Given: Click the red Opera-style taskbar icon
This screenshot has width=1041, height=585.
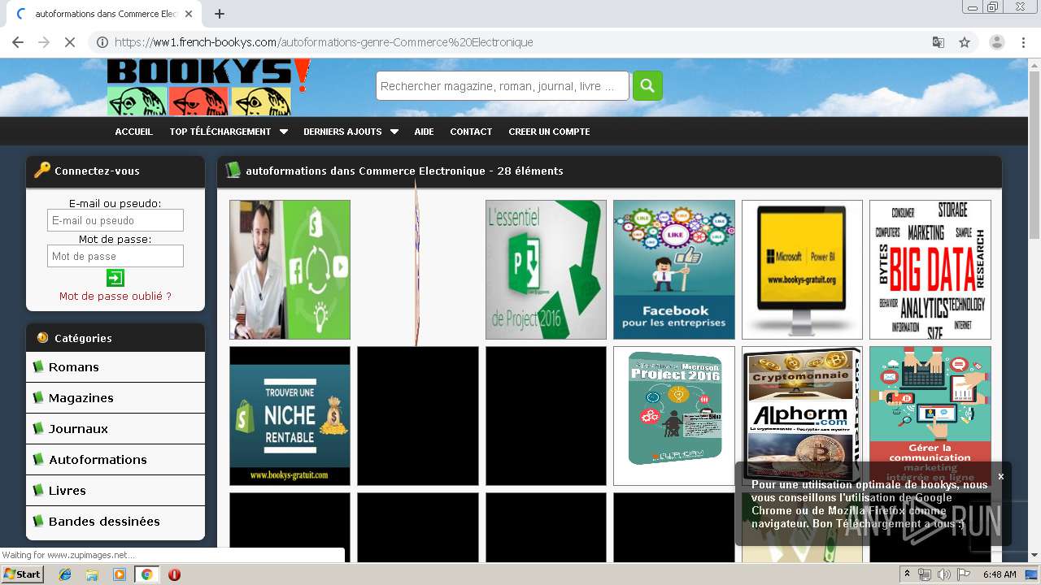Looking at the screenshot, I should tap(174, 574).
